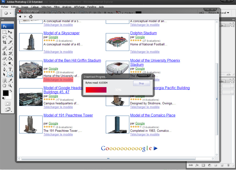Image resolution: width=236 pixels, height=170 pixels.
Task: Select the Dodge tool
Action: 10,64
